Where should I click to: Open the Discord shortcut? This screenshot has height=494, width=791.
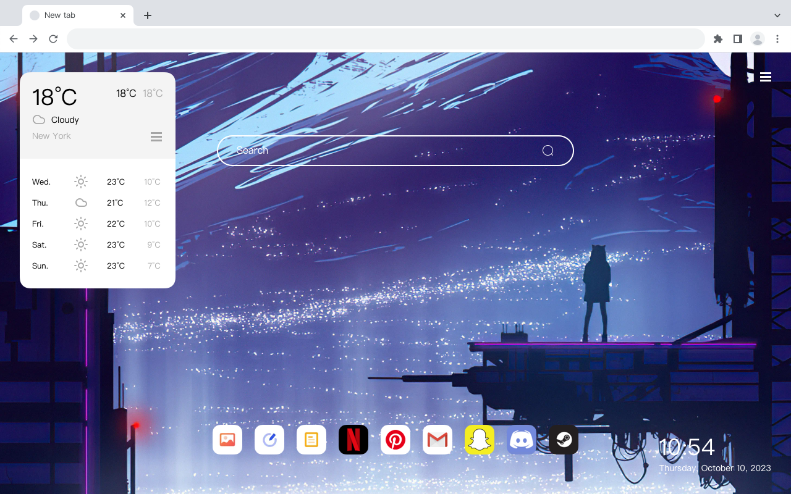click(x=522, y=440)
